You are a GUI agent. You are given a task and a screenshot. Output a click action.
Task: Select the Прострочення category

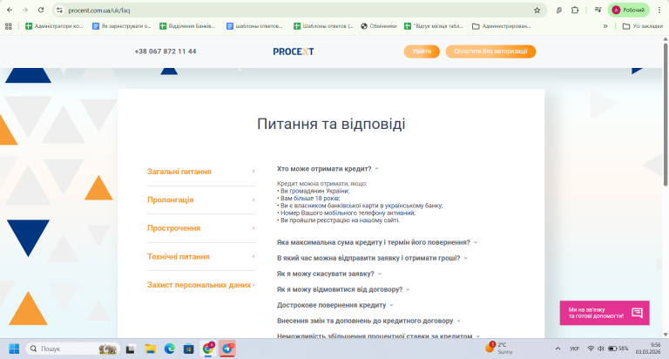(201, 228)
